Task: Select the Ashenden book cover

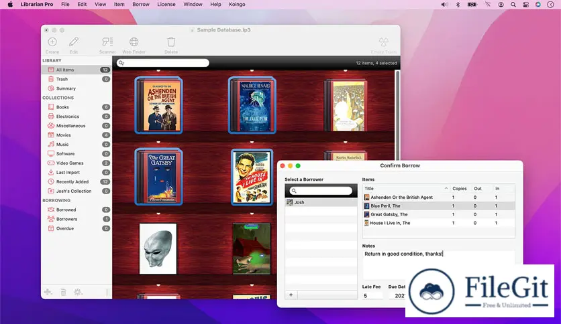Action: (x=159, y=105)
